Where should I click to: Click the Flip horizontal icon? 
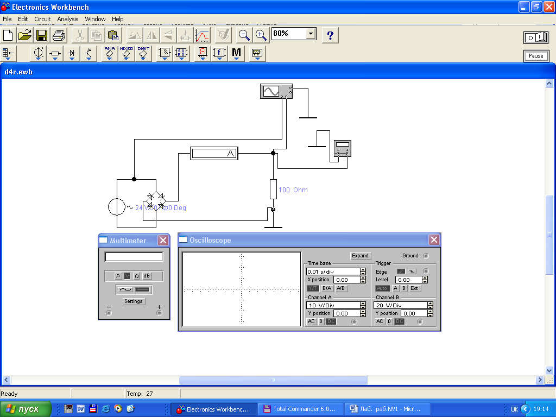151,35
